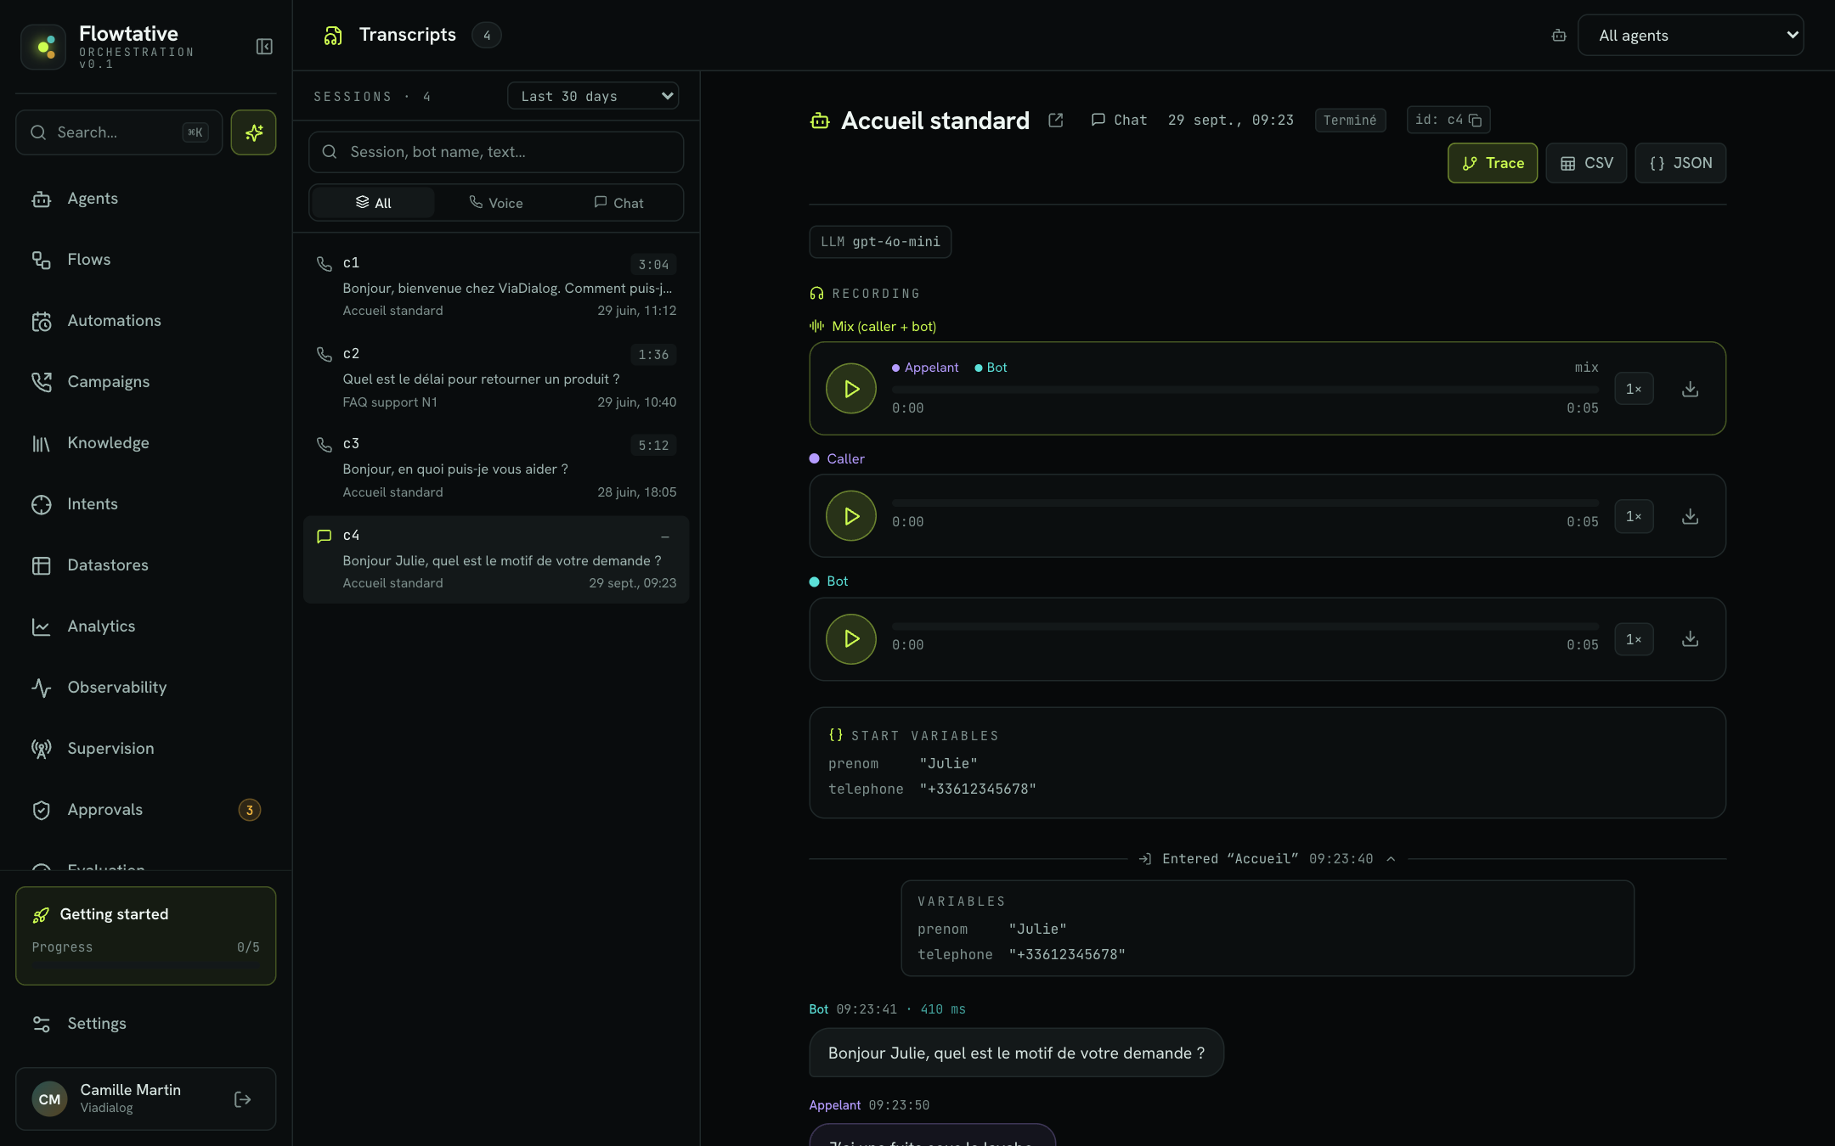Log out via icon next to Camille Martin
1835x1146 pixels.
point(242,1099)
